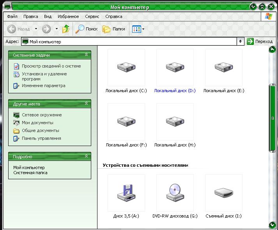Collapse the Системные задачи panel
The image size is (278, 230).
pos(86,55)
